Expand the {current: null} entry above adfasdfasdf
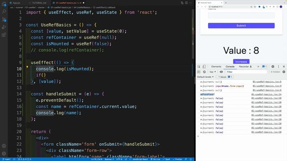The image size is (287, 161). tap(201, 90)
